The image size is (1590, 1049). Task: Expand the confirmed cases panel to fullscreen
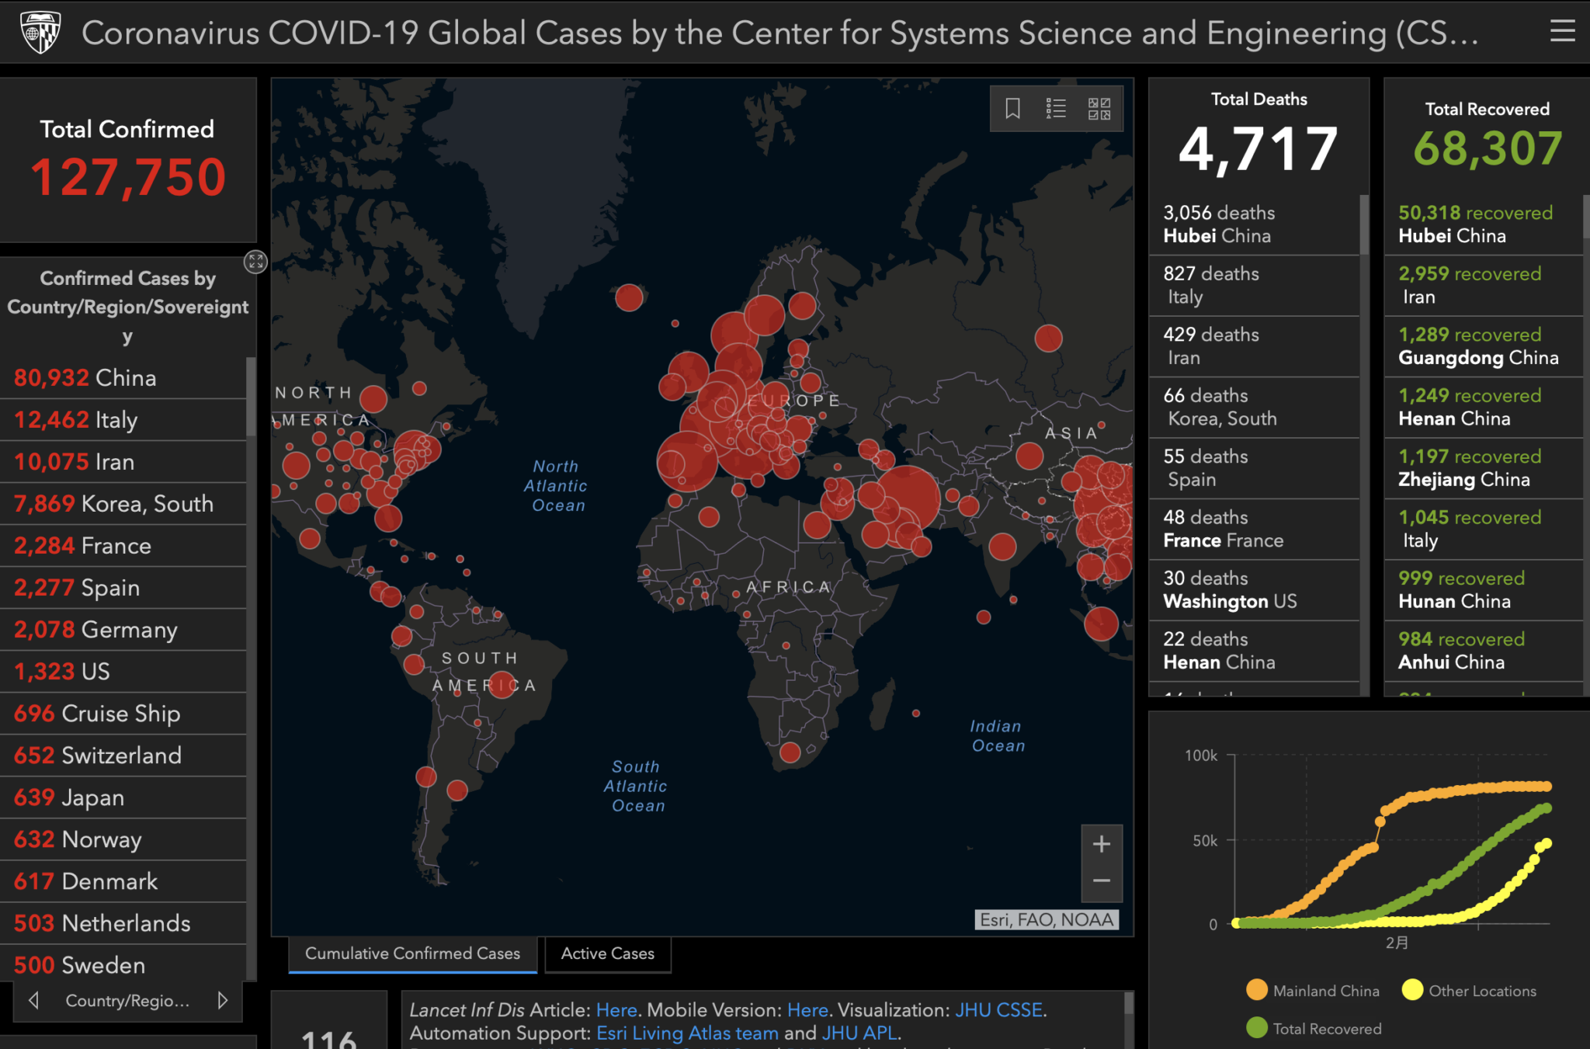pos(255,262)
